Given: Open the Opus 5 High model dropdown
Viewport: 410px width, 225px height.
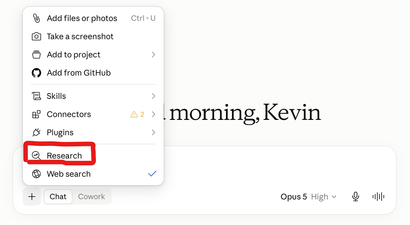Looking at the screenshot, I should pyautogui.click(x=308, y=197).
